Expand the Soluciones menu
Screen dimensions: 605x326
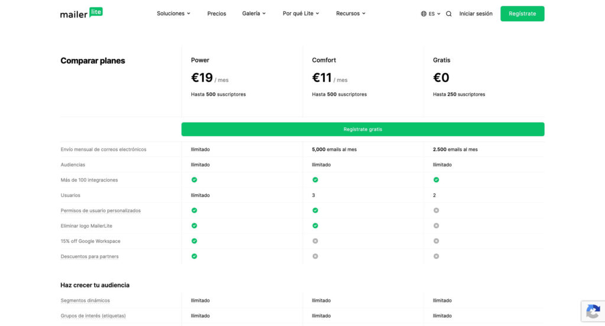click(173, 14)
